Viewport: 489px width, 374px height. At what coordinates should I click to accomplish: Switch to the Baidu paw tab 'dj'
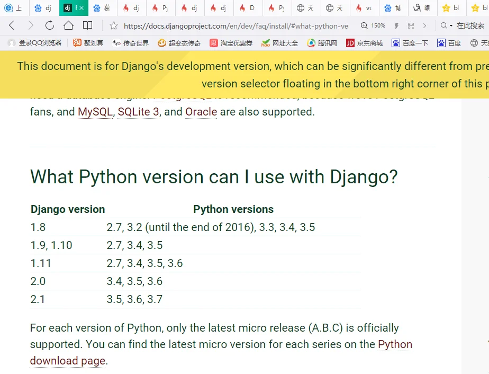point(44,8)
